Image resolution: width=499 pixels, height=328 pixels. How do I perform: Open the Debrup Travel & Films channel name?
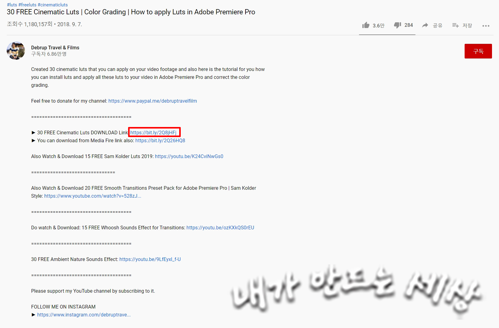tap(55, 48)
